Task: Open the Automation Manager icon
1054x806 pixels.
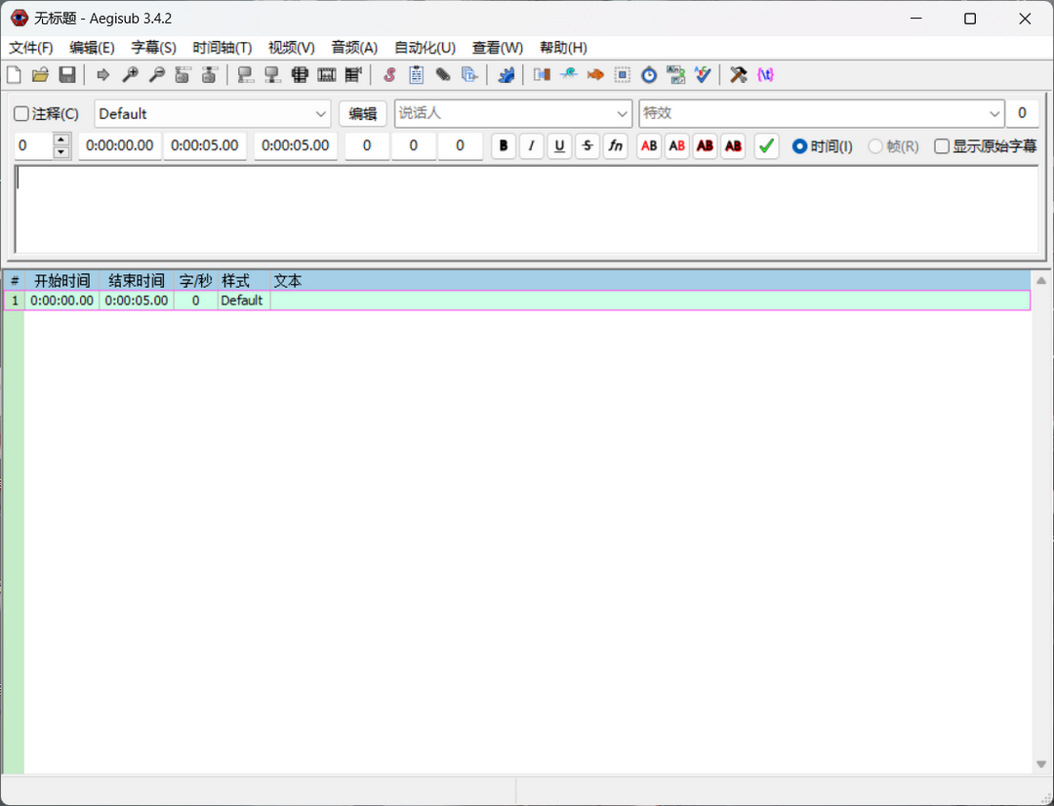Action: click(506, 74)
